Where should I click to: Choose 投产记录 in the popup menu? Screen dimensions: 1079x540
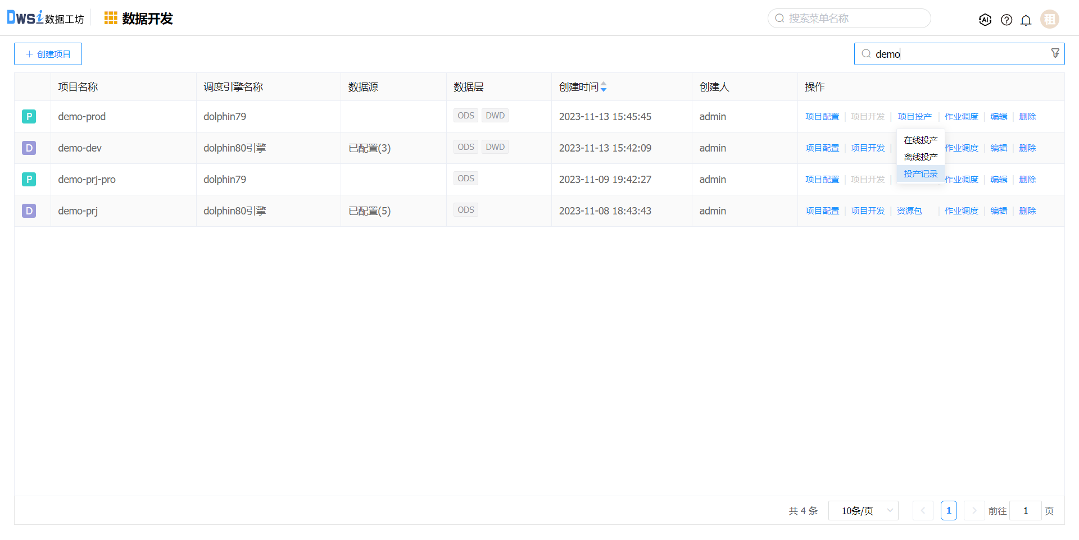pyautogui.click(x=921, y=174)
